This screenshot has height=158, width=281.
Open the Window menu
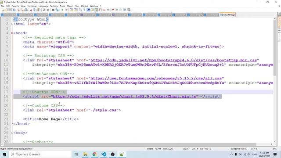point(94,6)
